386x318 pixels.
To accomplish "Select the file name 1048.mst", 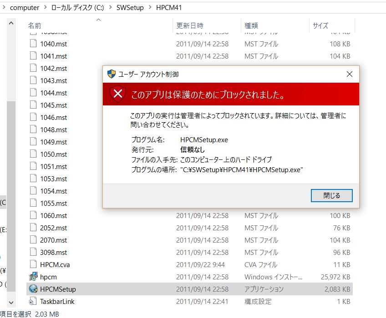I will point(53,129).
